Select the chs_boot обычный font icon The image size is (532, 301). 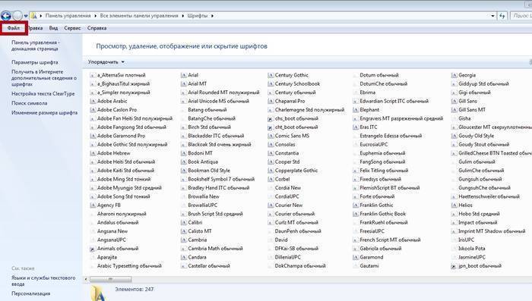(271, 119)
